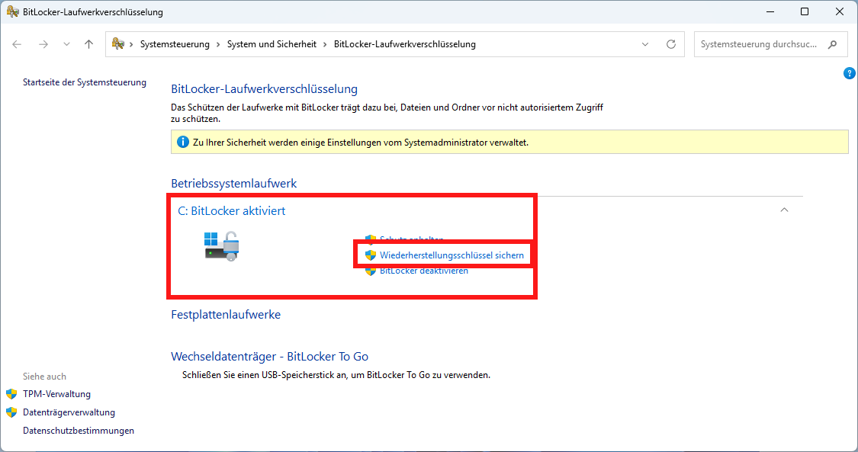Click the title bar BitLocker window icon
Image resolution: width=858 pixels, height=452 pixels.
point(12,11)
